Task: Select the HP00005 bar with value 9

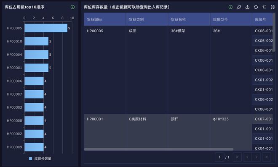Action: (x=46, y=28)
